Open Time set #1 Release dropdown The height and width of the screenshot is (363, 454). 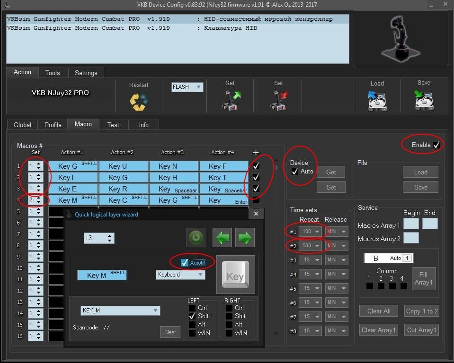pyautogui.click(x=337, y=231)
